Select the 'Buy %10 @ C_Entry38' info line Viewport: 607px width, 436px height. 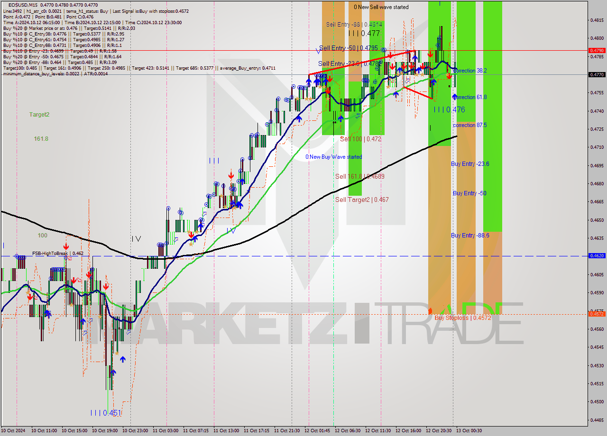64,34
